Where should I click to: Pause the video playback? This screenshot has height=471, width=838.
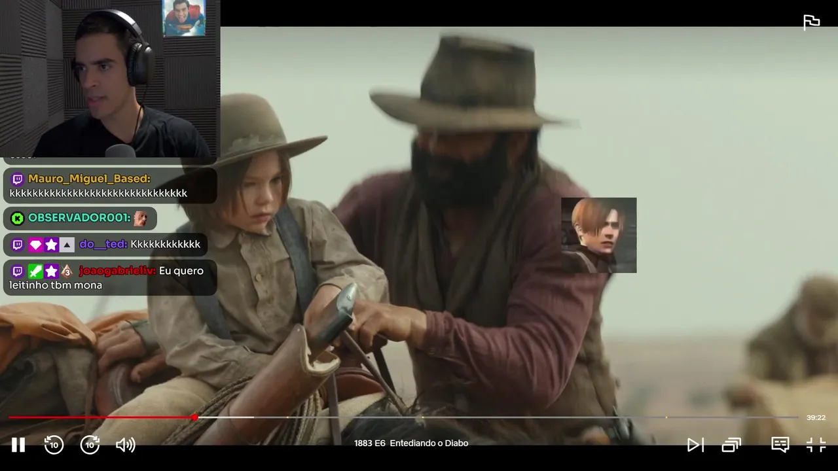18,445
